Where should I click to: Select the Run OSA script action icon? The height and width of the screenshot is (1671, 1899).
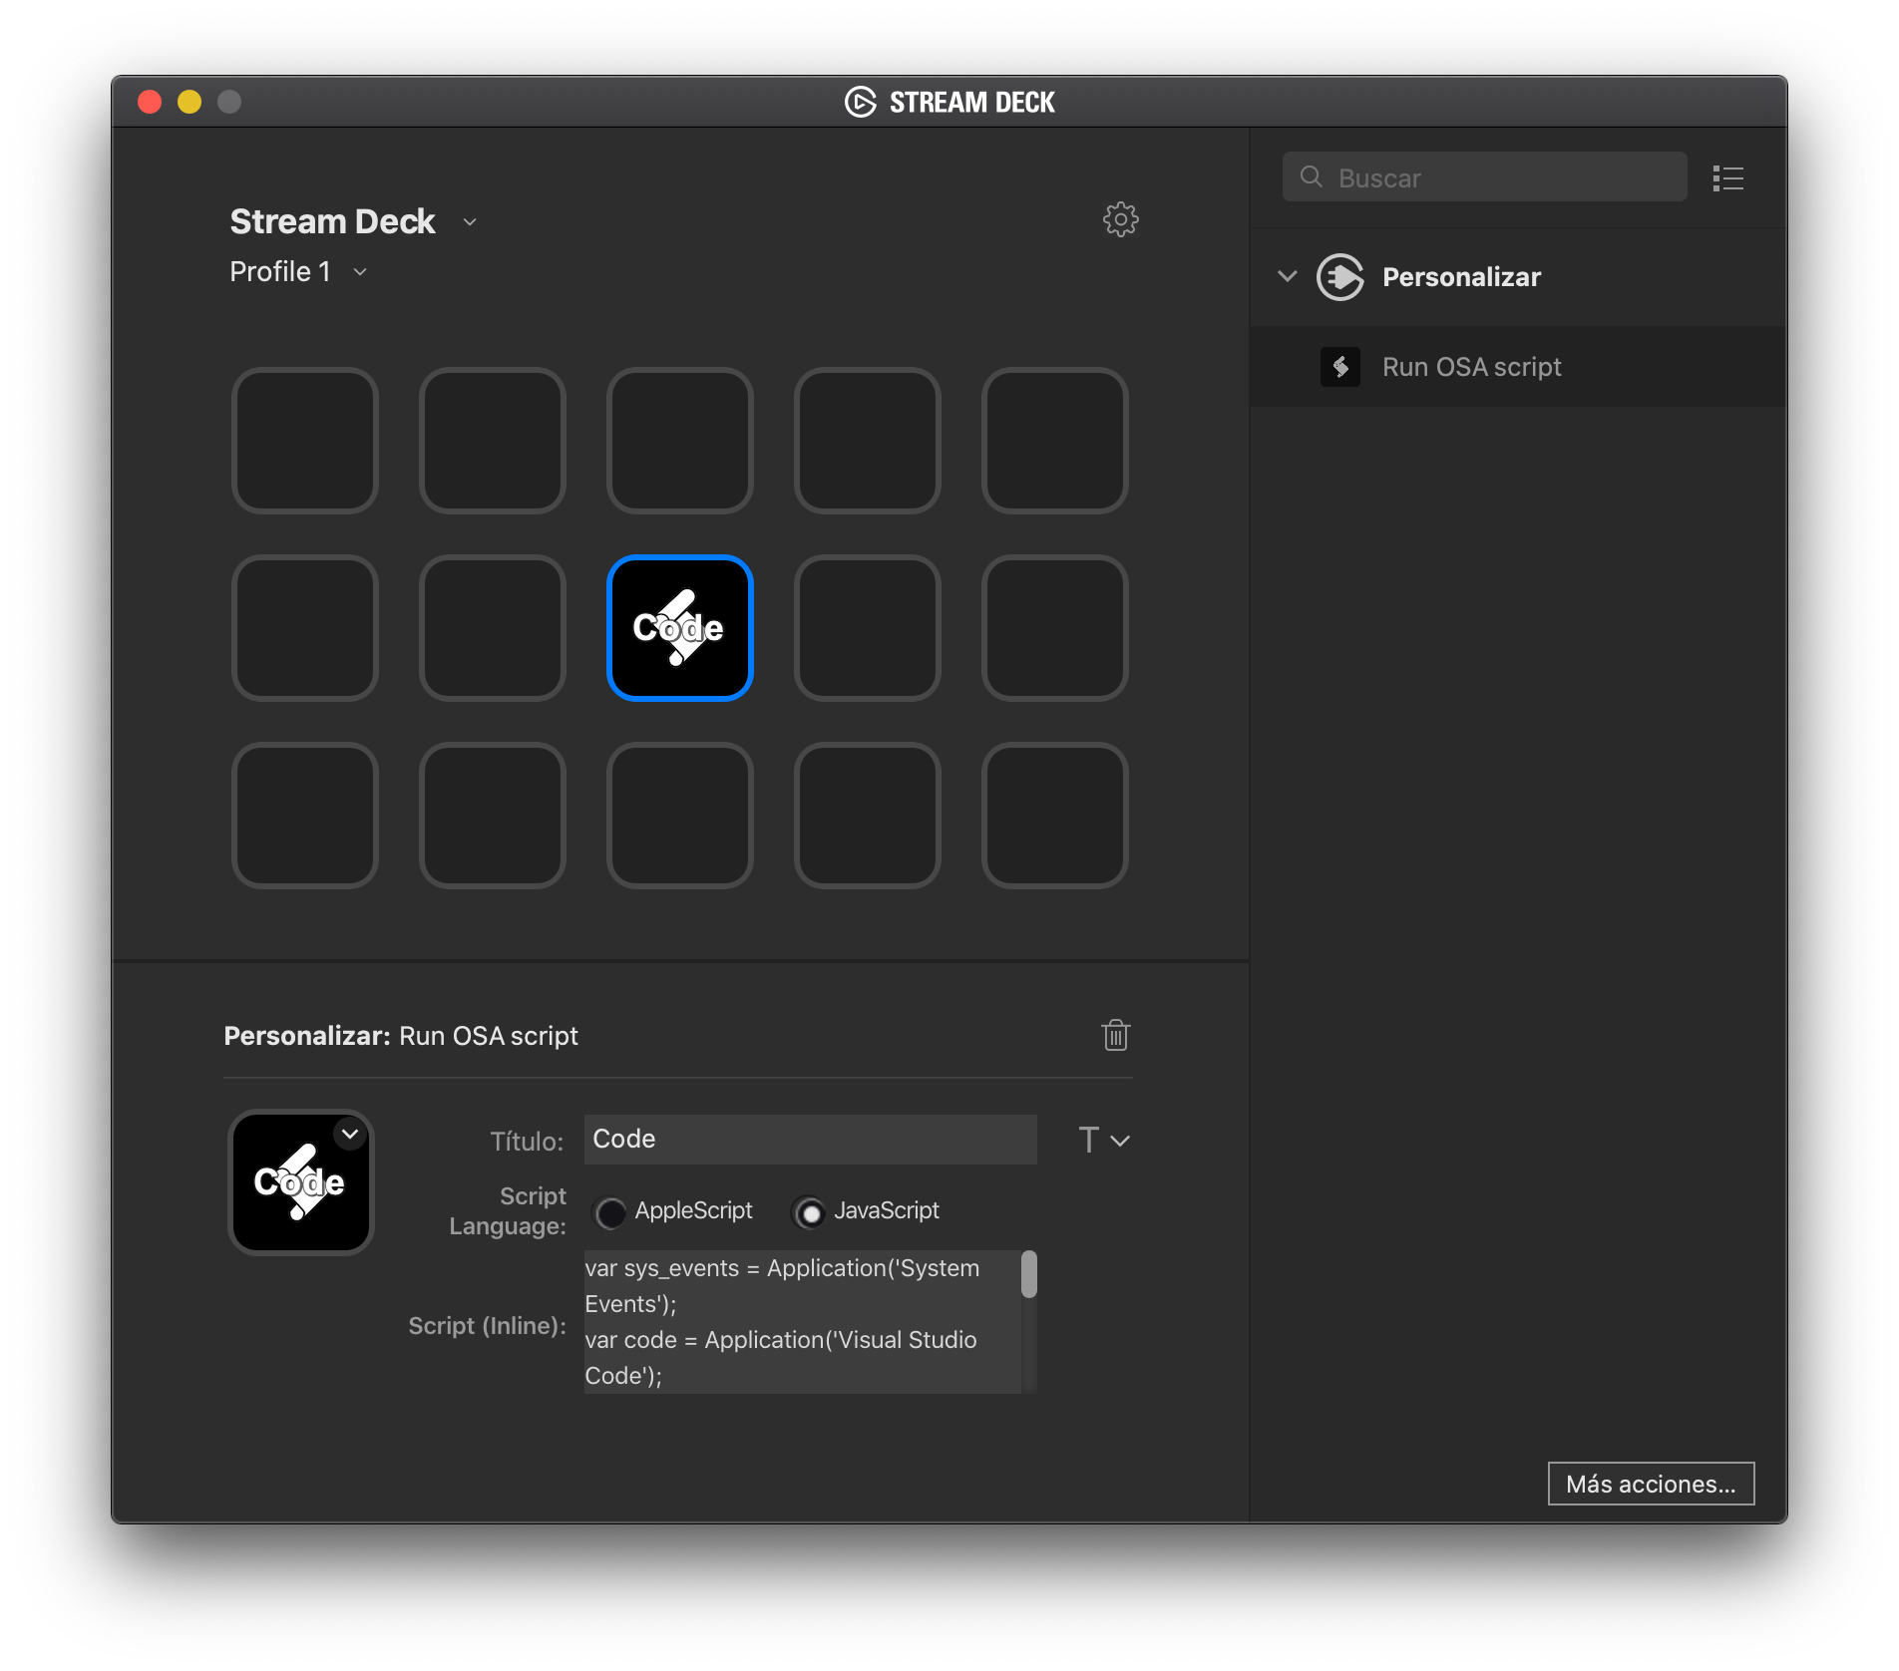[1339, 367]
